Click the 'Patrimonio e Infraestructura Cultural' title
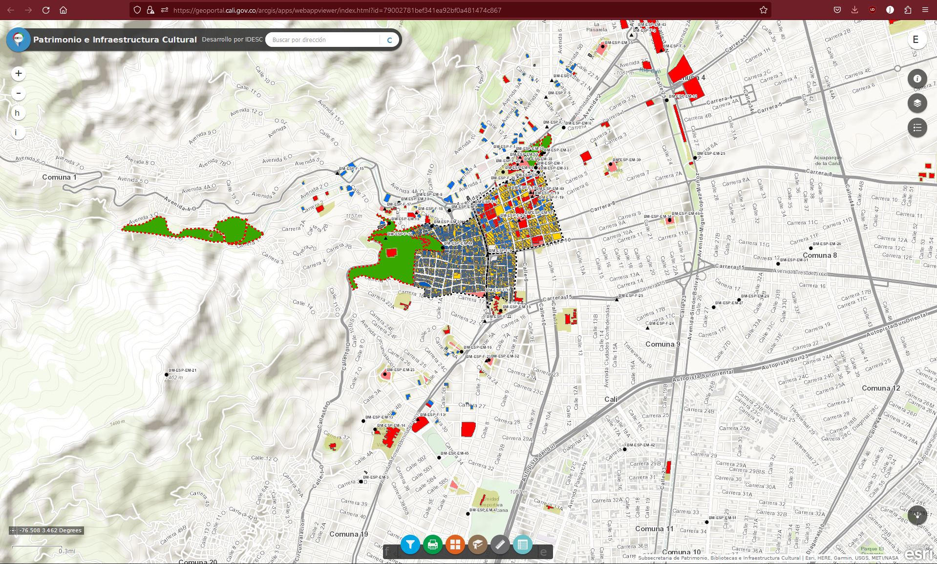937x564 pixels. pyautogui.click(x=115, y=40)
